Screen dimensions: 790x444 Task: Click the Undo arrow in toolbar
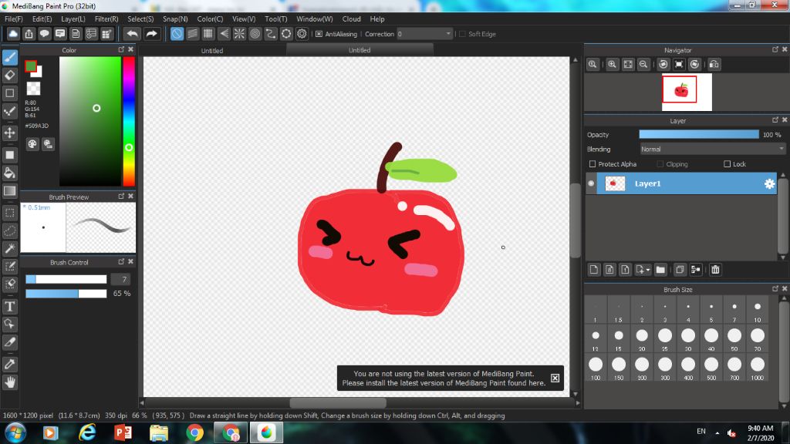(x=133, y=34)
